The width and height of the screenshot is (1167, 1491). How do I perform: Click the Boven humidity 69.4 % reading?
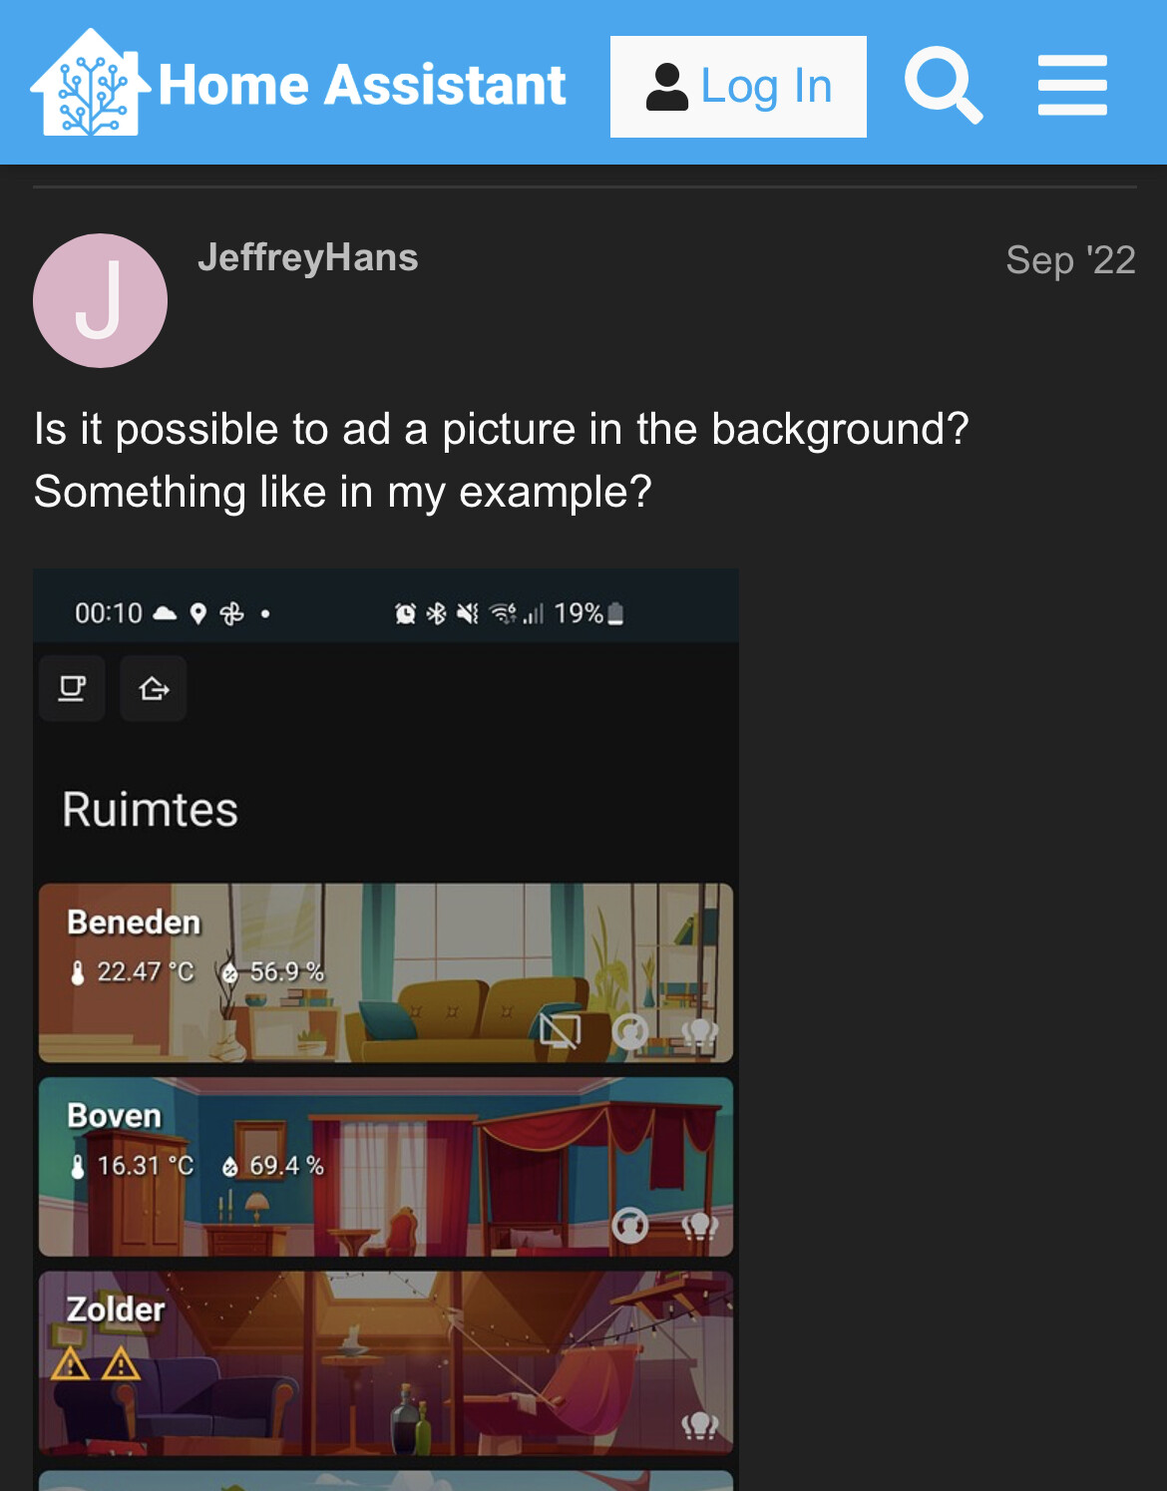pos(272,1165)
